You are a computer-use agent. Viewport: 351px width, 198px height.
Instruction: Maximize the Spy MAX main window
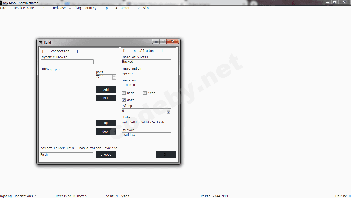click(x=334, y=2)
